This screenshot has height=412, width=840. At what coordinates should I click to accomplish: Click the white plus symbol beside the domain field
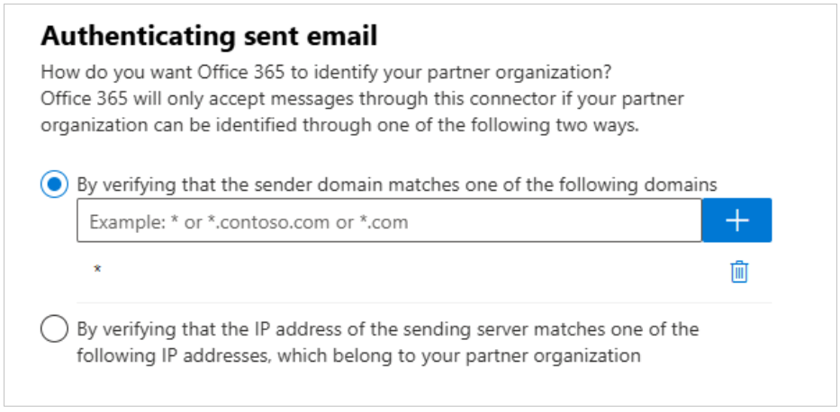(x=736, y=220)
